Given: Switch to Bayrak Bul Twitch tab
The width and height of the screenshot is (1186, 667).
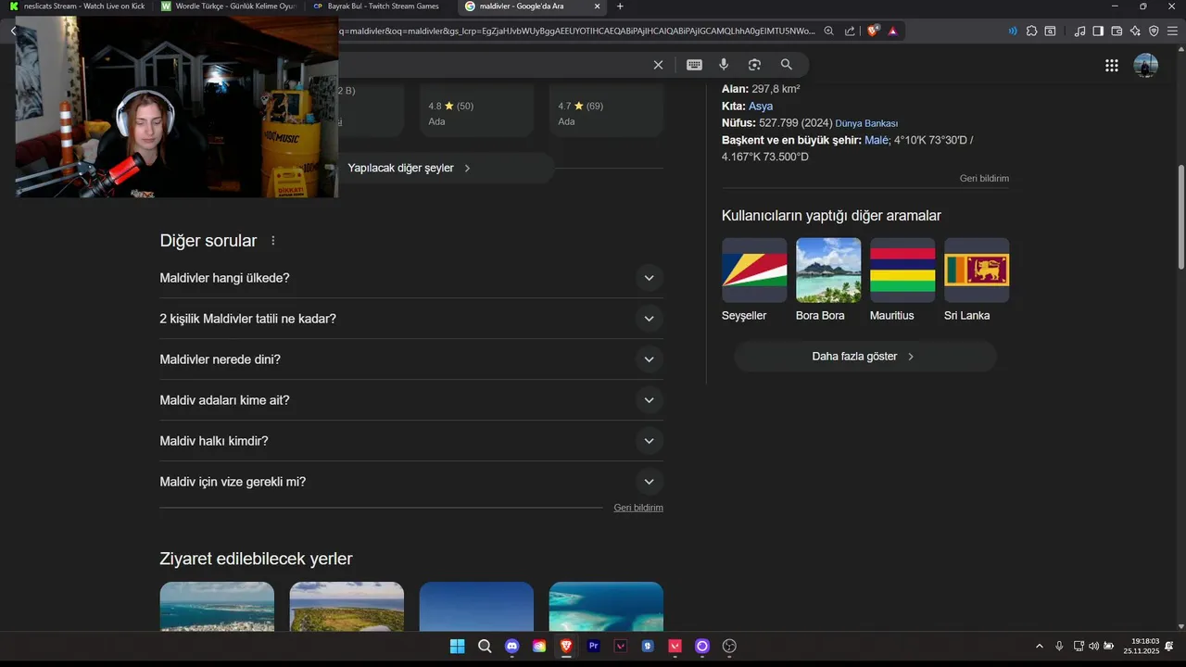Looking at the screenshot, I should click(380, 6).
